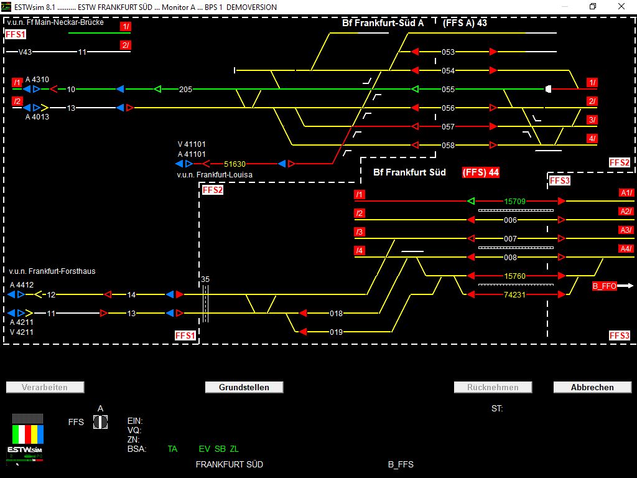
Task: Click green exit signal 15709
Action: (x=472, y=201)
